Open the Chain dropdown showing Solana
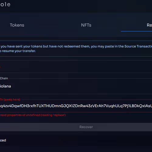The height and width of the screenshot is (152, 152). coord(76,86)
